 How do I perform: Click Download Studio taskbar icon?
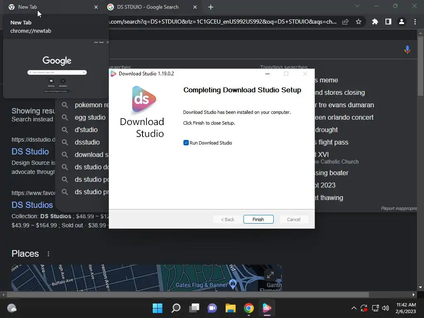267,308
